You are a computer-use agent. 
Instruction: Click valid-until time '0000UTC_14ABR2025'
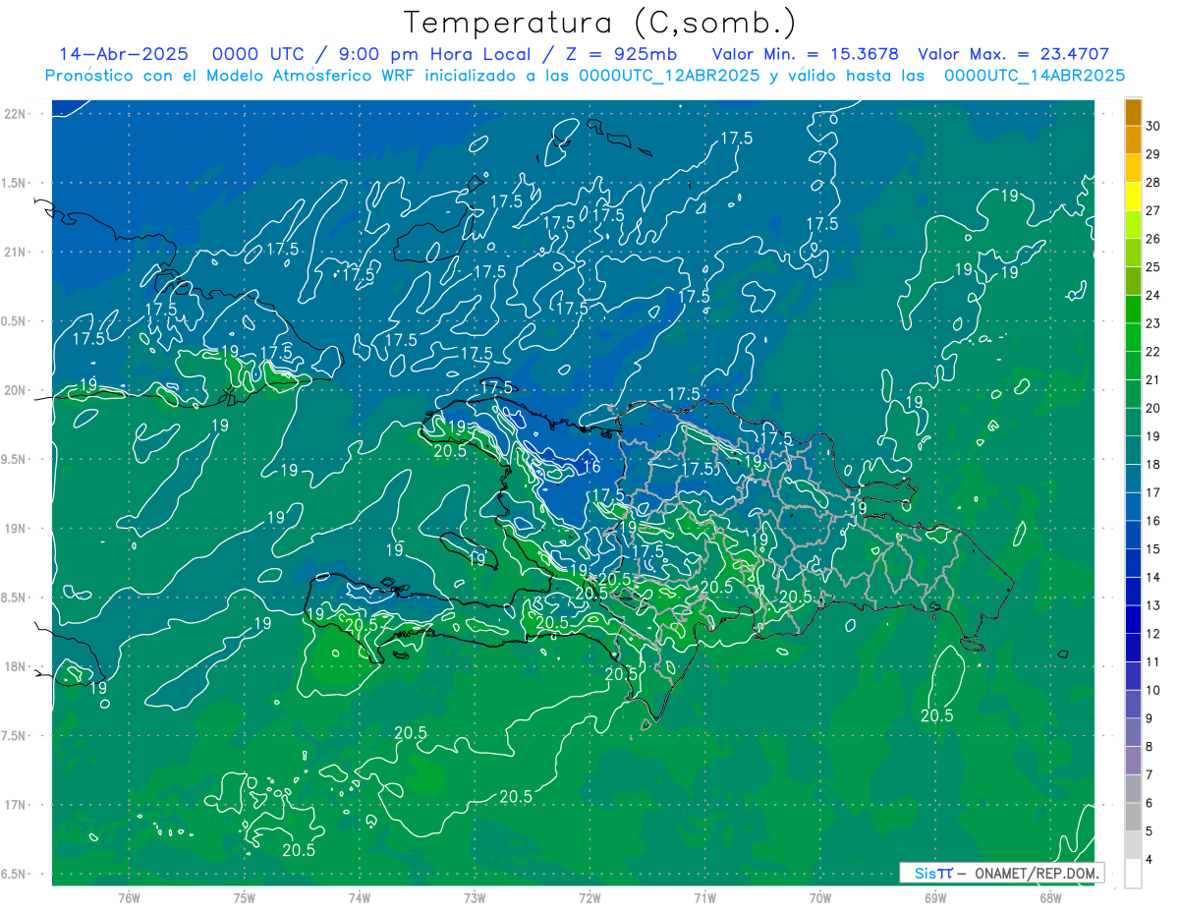click(1034, 75)
